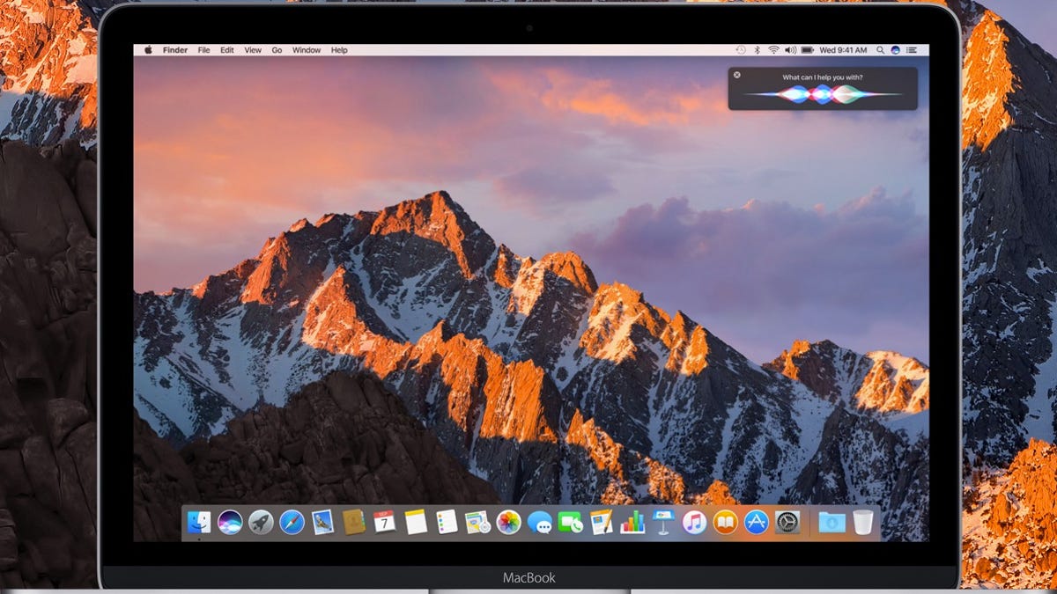Click the Spotlight search magnifier
The image size is (1057, 594).
(x=880, y=50)
